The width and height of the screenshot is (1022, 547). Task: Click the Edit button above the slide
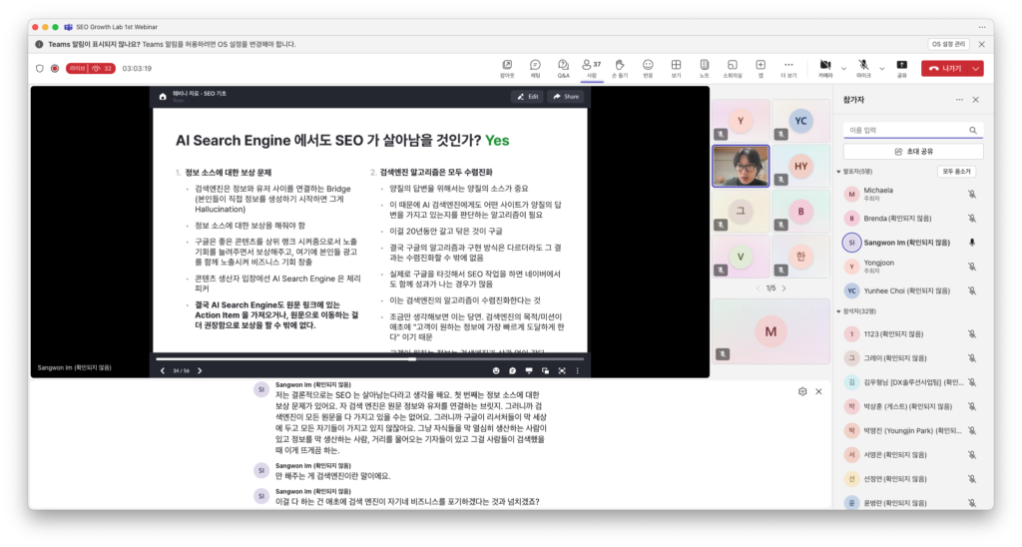pyautogui.click(x=528, y=97)
